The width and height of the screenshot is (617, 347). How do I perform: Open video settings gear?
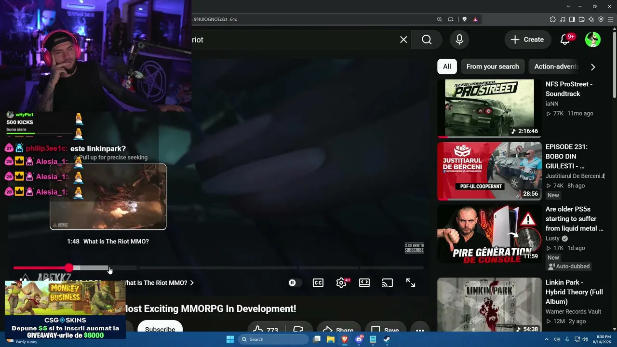point(341,283)
